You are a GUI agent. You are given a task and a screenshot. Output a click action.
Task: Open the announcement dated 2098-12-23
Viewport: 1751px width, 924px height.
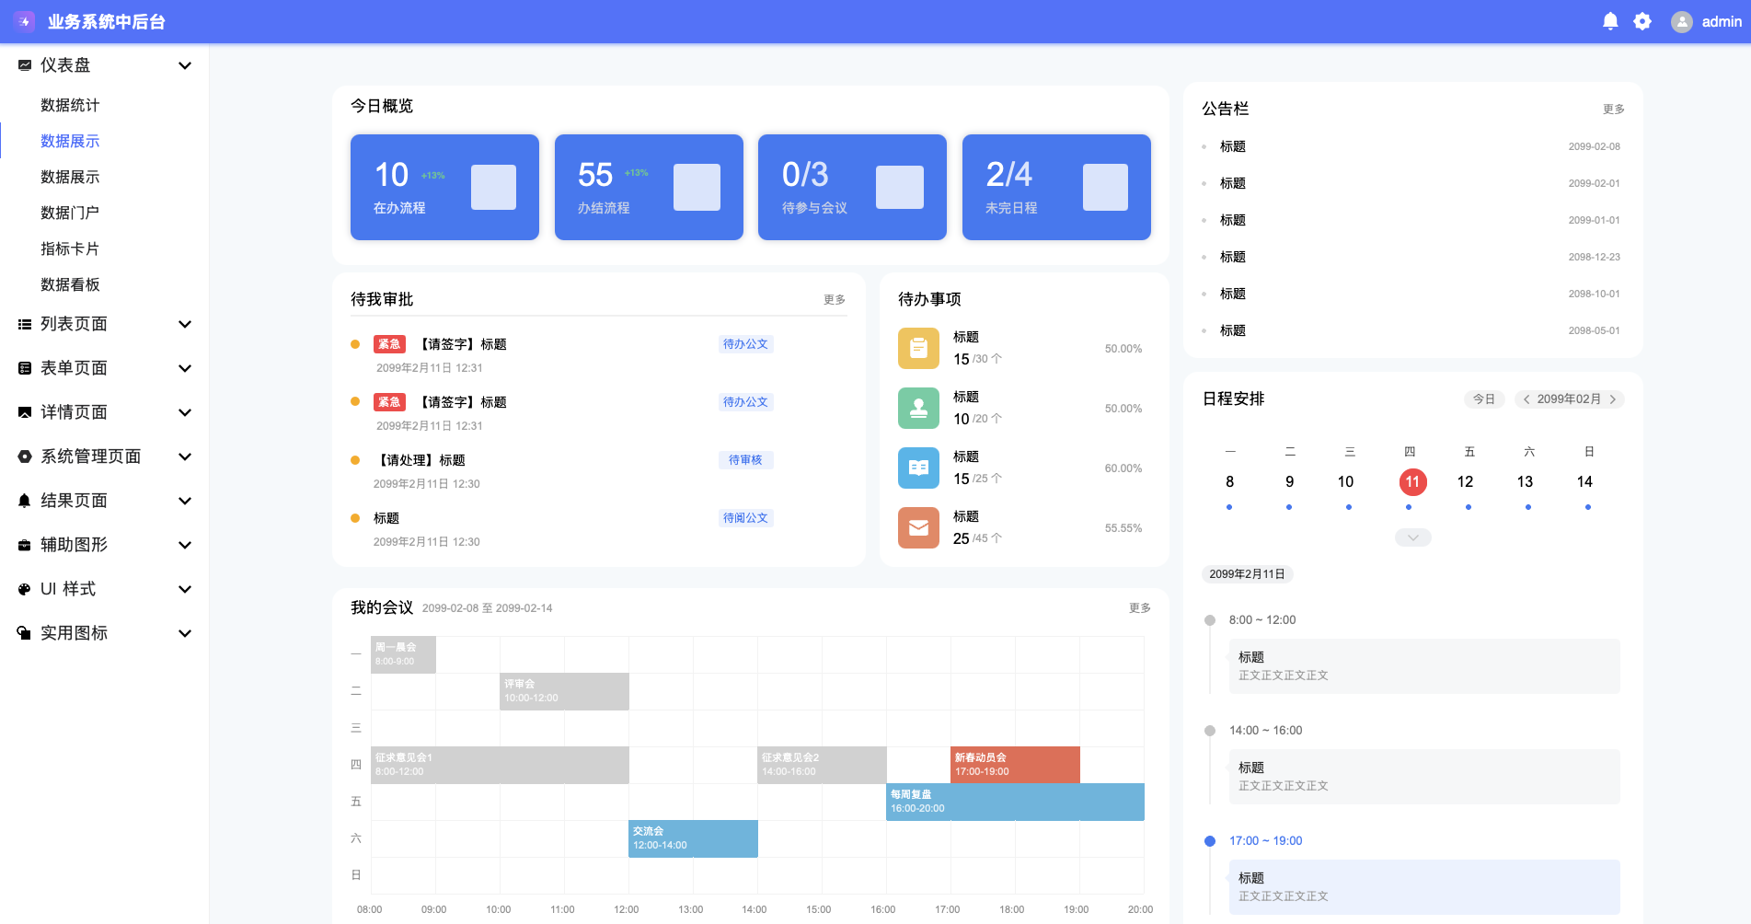tap(1412, 257)
